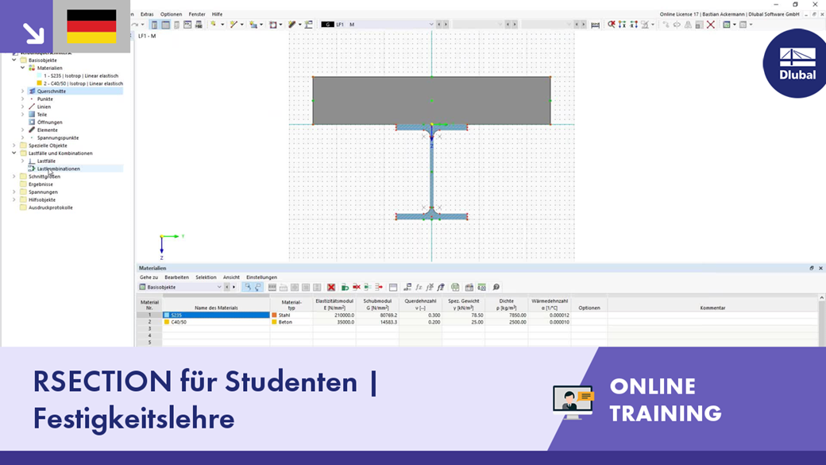The image size is (826, 465).
Task: Click the remove row red arrow icon
Action: coord(379,287)
